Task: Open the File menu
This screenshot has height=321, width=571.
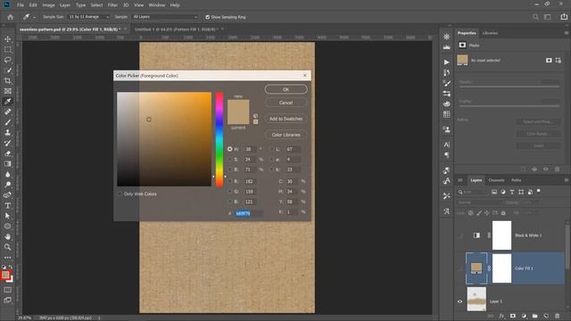Action: coord(21,5)
